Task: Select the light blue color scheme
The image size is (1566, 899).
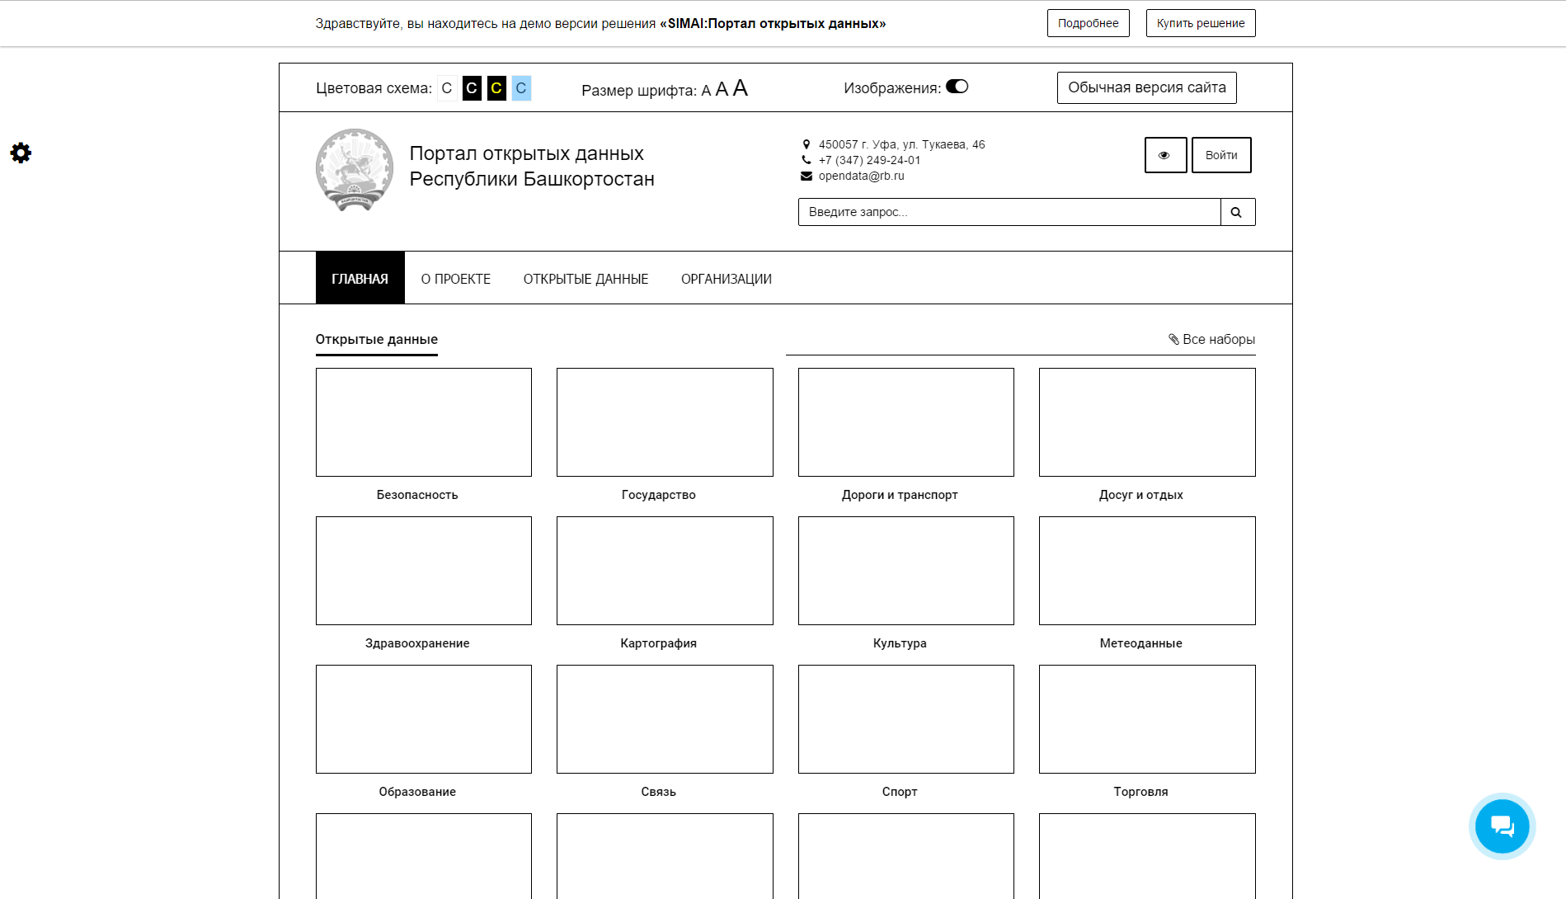Action: [521, 88]
